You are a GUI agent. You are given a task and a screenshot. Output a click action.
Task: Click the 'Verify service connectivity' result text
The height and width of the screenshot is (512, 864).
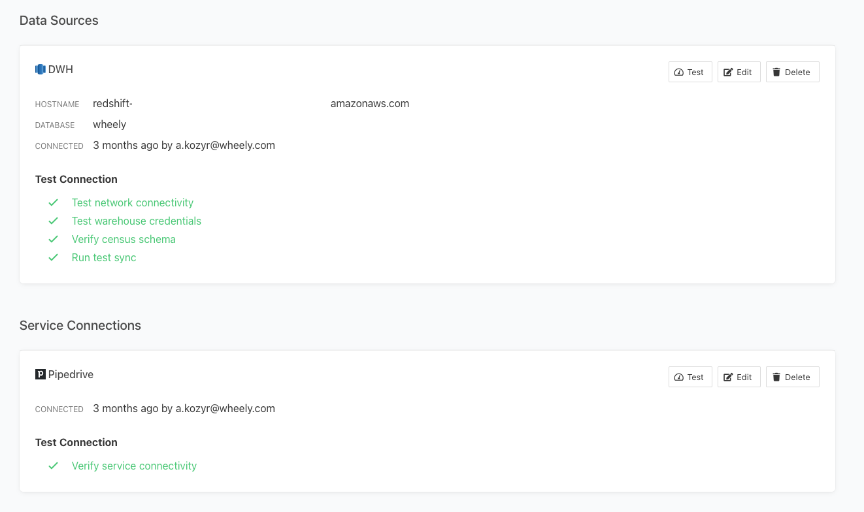tap(134, 466)
